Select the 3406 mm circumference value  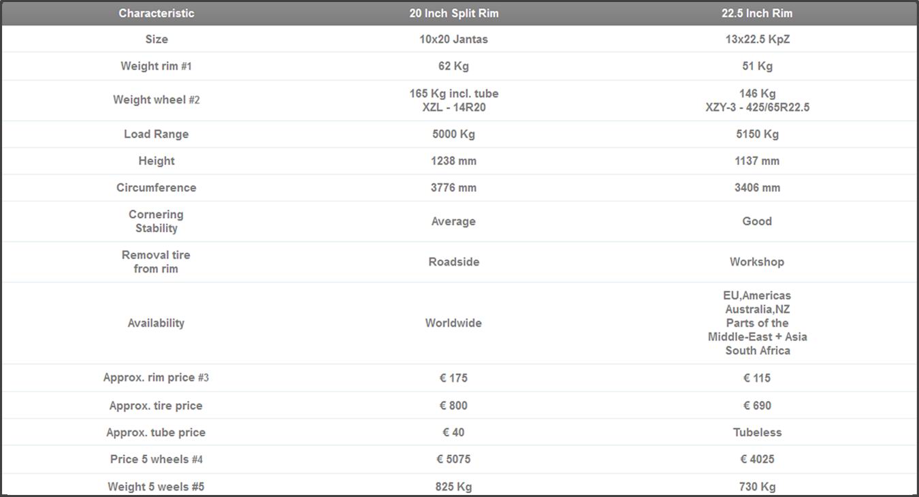click(x=757, y=188)
